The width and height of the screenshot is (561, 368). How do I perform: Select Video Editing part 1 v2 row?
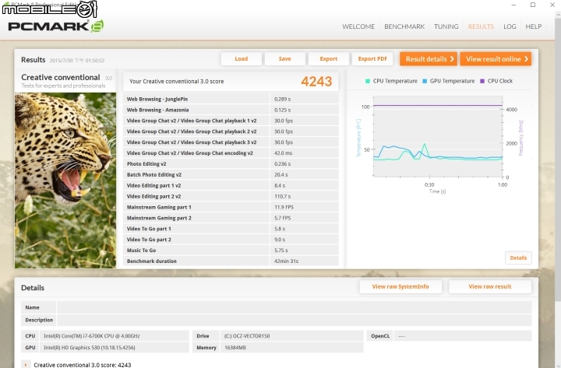231,185
